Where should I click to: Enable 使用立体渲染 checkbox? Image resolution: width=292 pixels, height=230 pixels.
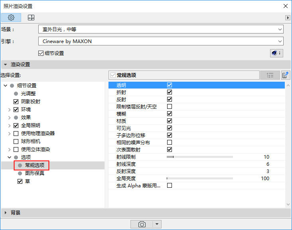click(16, 149)
